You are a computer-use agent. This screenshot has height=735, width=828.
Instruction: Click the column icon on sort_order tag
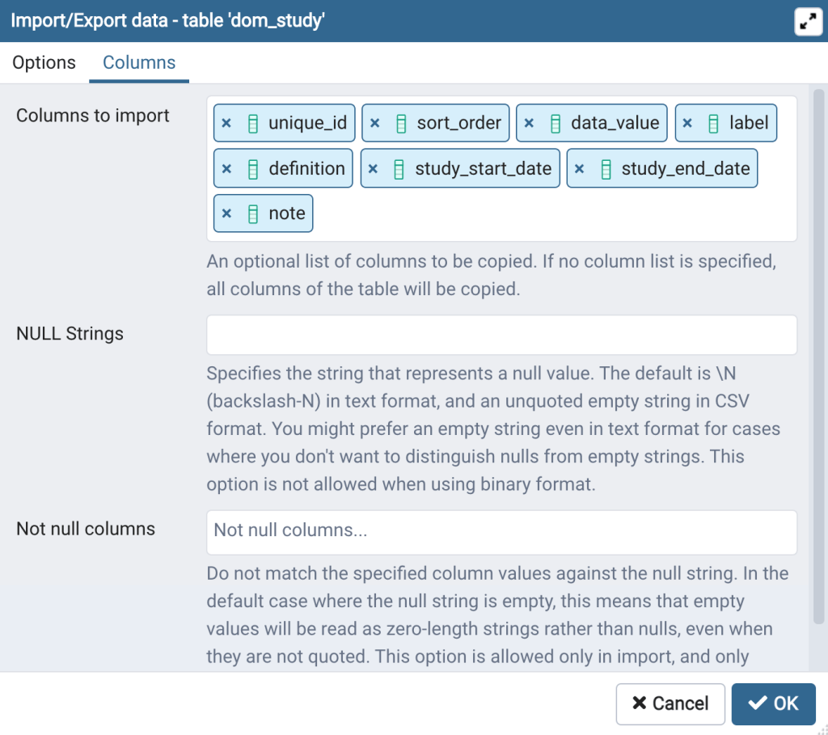[x=400, y=124]
